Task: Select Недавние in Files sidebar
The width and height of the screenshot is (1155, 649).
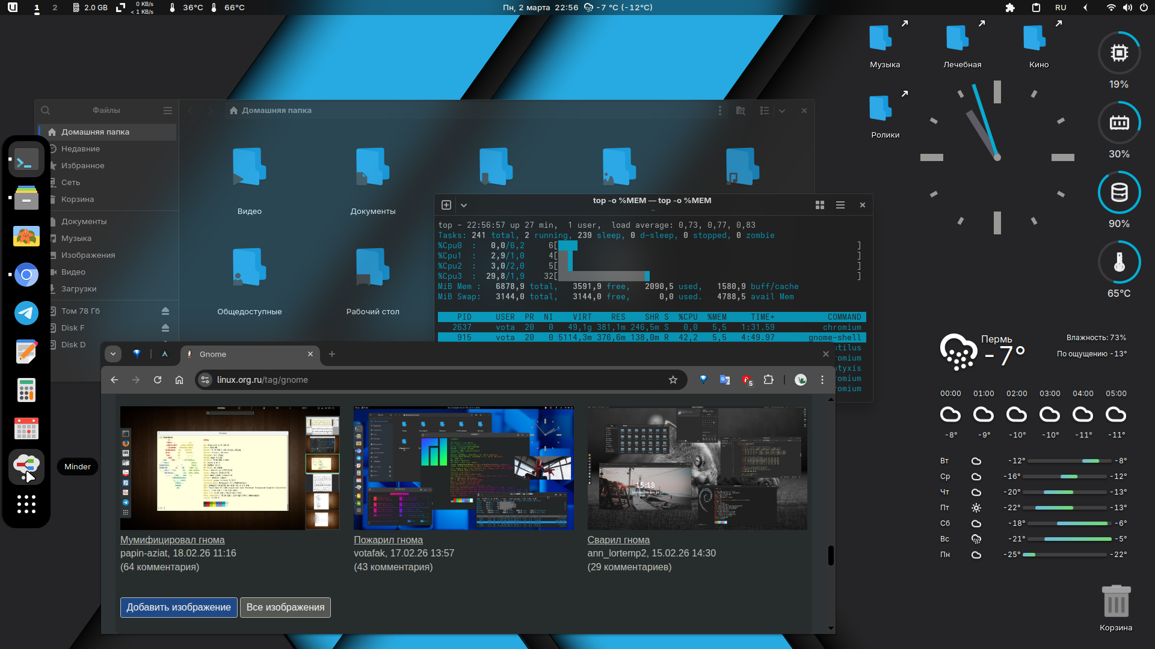Action: [81, 149]
